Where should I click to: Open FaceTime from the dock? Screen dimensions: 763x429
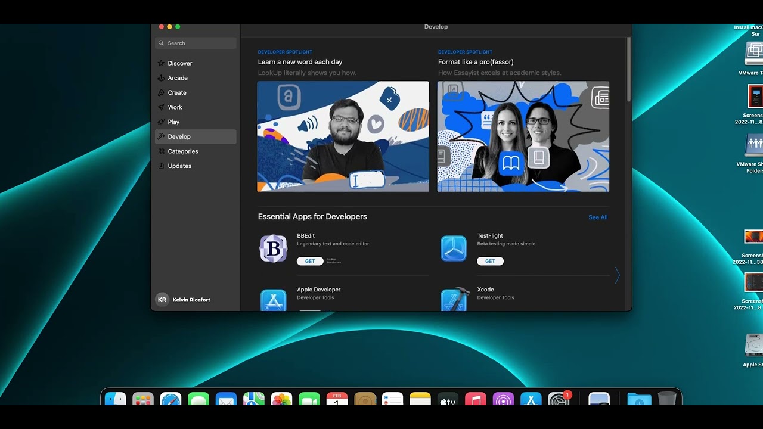click(309, 399)
